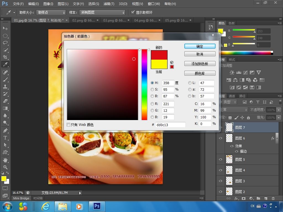Select the Path Selection tool

(5, 145)
